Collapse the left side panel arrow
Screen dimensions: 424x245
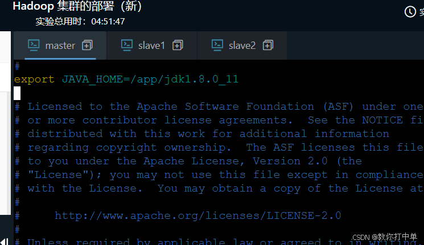(5, 241)
